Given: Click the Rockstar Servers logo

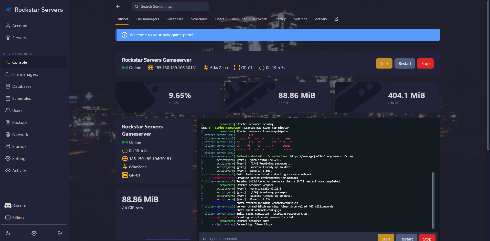Looking at the screenshot, I should 34,10.
